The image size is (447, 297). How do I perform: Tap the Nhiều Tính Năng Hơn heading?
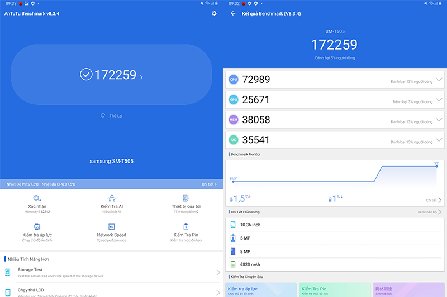click(28, 259)
